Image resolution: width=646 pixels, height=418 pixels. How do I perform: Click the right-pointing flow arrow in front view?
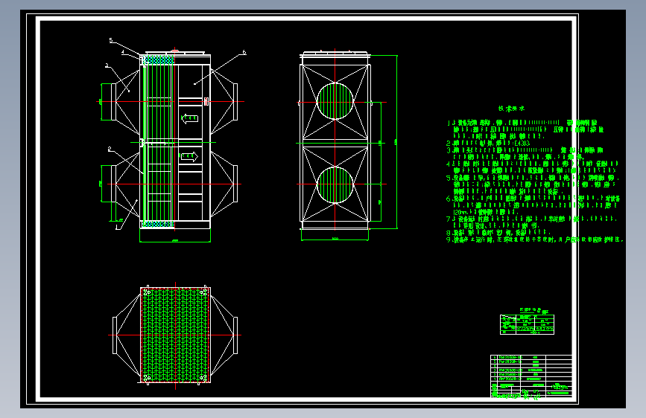[189, 157]
